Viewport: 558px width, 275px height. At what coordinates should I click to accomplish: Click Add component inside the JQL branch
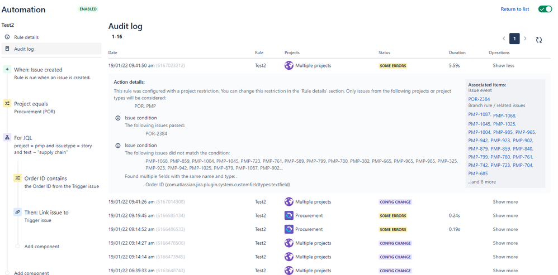(41, 246)
